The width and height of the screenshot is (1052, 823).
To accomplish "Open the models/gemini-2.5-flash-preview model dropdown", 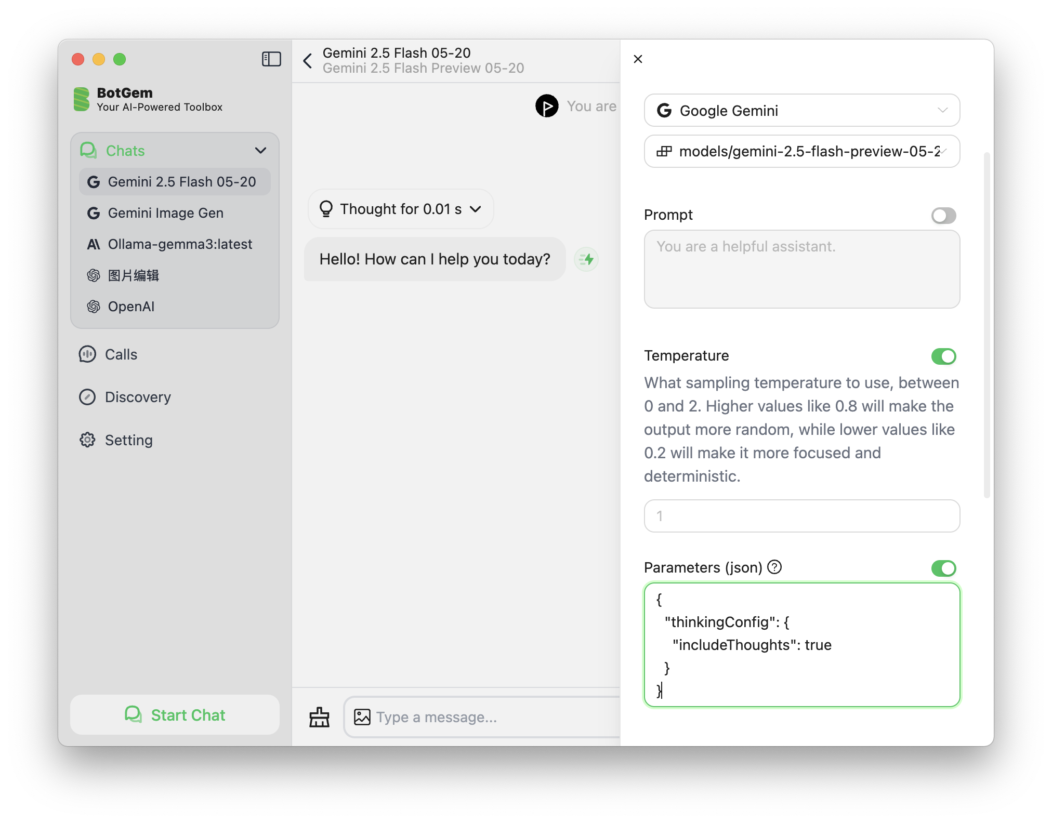I will coord(802,151).
